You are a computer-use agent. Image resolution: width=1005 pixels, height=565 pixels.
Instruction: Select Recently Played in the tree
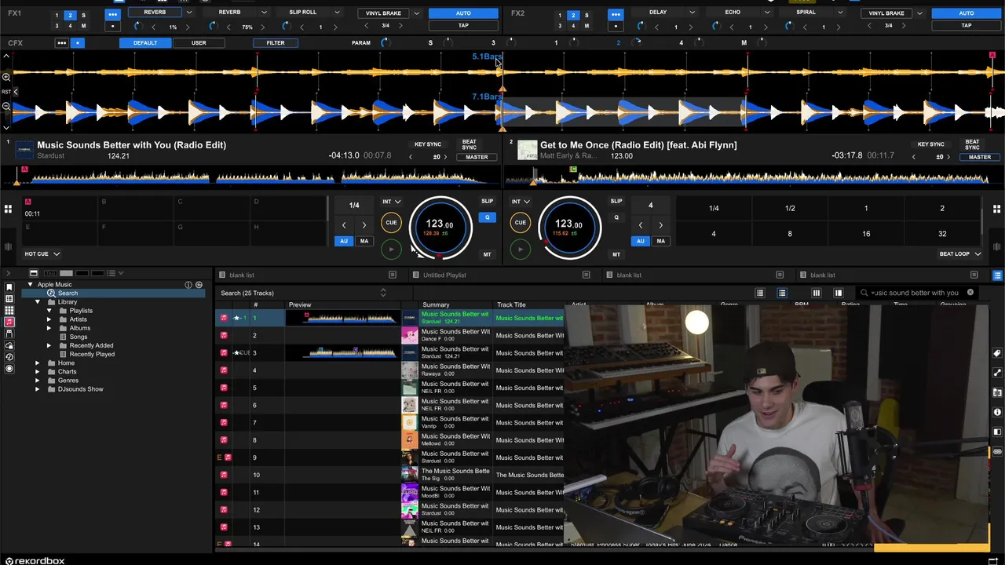pos(92,355)
